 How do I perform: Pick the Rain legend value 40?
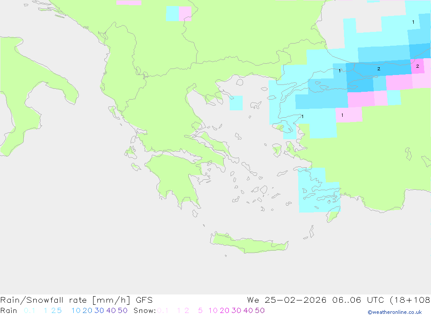pos(111,310)
